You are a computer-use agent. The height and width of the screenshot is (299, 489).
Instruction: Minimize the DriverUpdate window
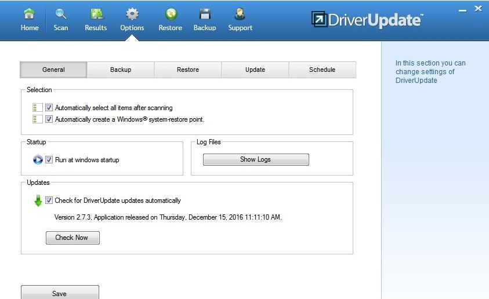point(463,10)
